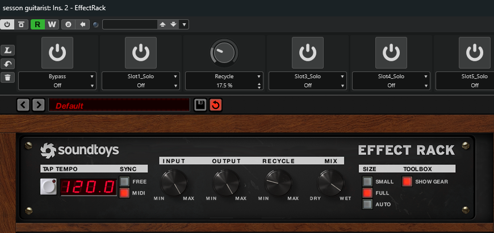Open the preset management dropdown arrow

(184, 24)
